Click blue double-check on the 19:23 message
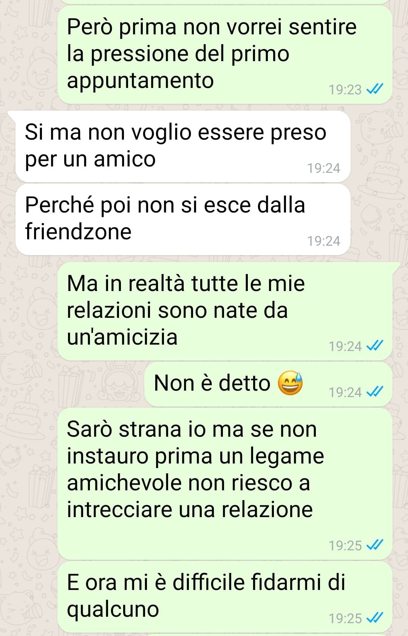This screenshot has width=408, height=636. click(x=375, y=89)
